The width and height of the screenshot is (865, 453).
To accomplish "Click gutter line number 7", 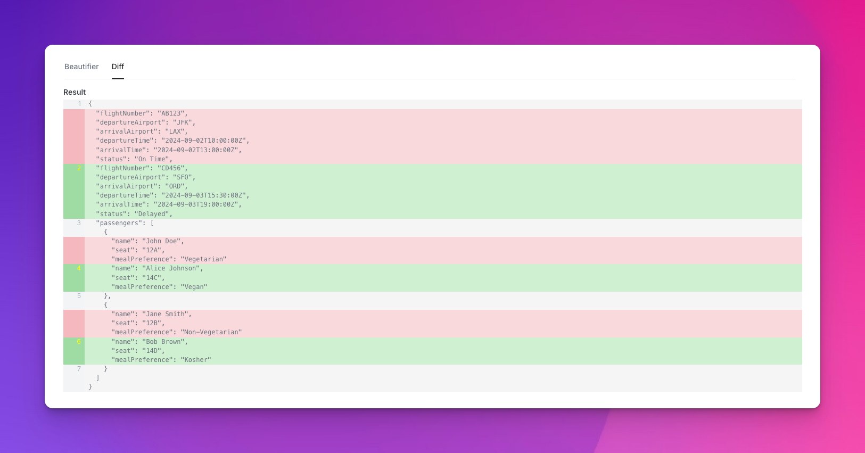I will point(79,369).
